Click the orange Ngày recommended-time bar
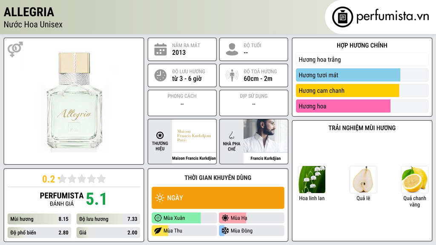Image resolution: width=436 pixels, height=245 pixels. click(218, 198)
